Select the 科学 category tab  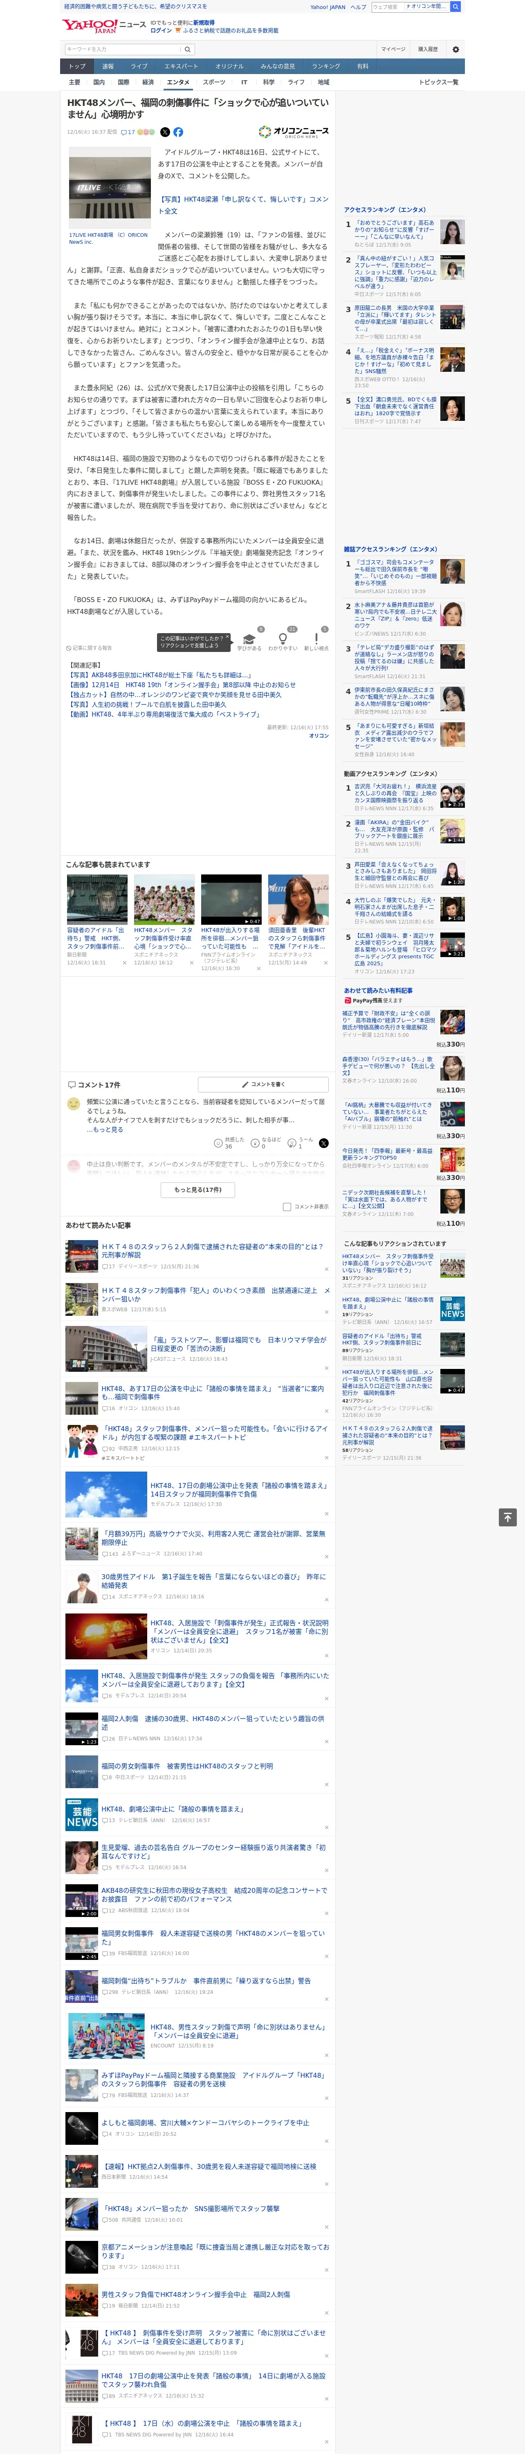(269, 82)
